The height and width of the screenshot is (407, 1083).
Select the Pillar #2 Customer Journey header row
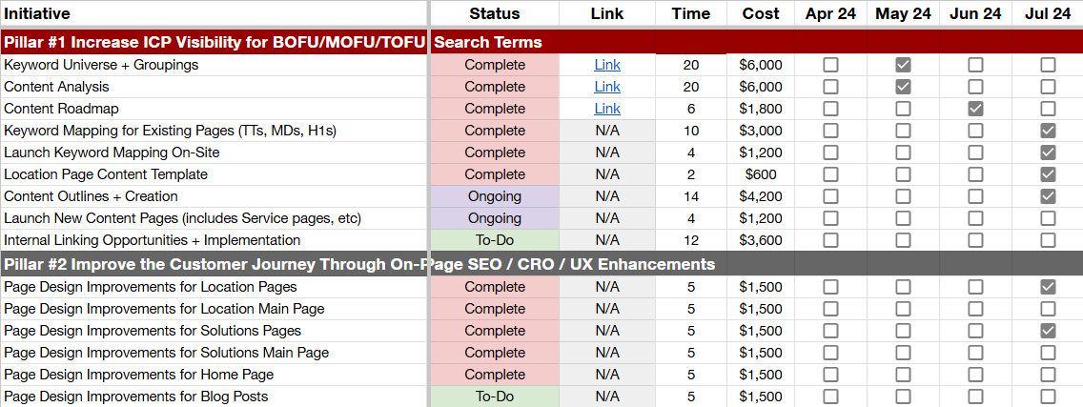point(215,264)
